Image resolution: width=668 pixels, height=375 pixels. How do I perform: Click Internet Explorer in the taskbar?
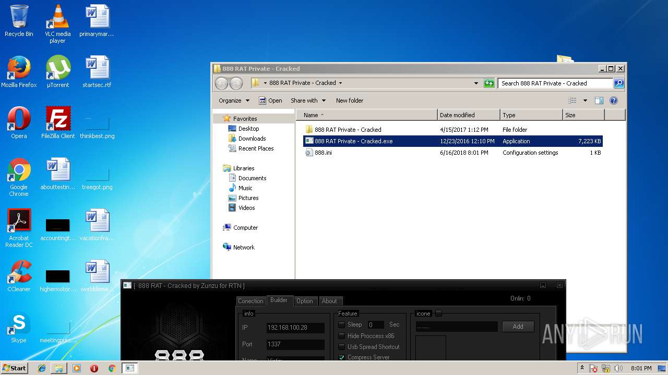pyautogui.click(x=42, y=368)
